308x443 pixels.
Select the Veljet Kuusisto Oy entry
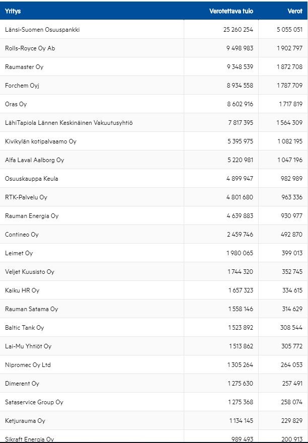30,272
